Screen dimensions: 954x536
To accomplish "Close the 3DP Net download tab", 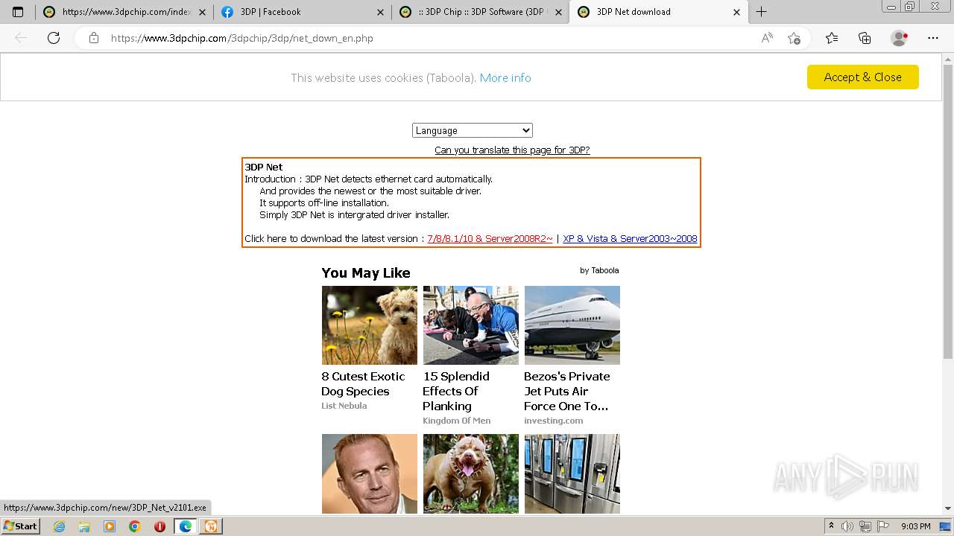I will pos(737,12).
